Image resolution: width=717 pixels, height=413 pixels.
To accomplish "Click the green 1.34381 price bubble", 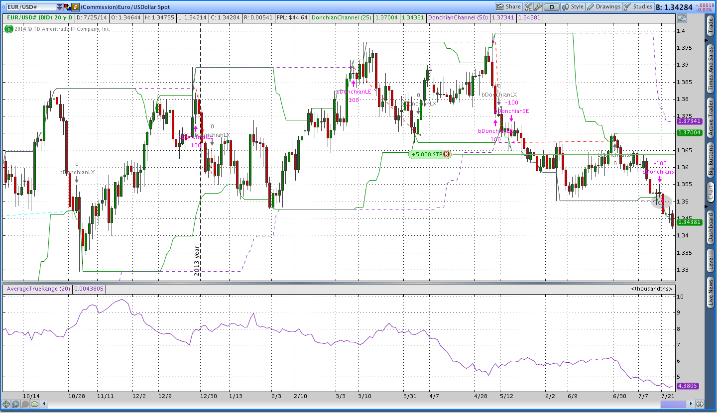I will tap(690, 222).
